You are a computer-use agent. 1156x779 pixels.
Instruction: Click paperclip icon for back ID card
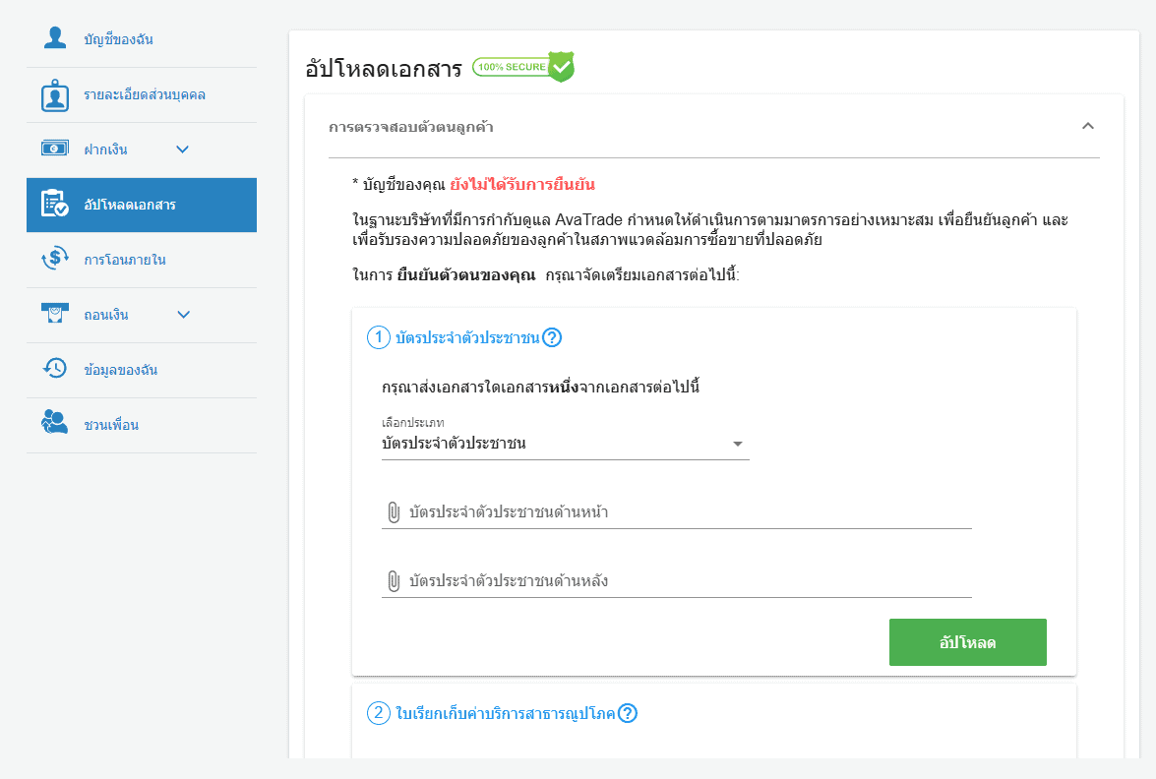coord(394,580)
